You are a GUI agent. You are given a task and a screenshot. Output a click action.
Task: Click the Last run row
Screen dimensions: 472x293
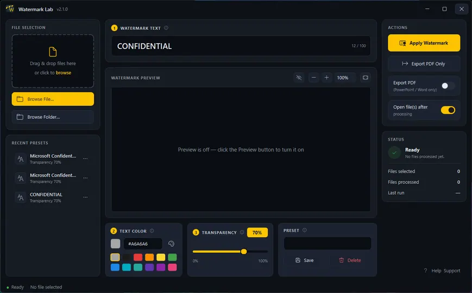424,193
